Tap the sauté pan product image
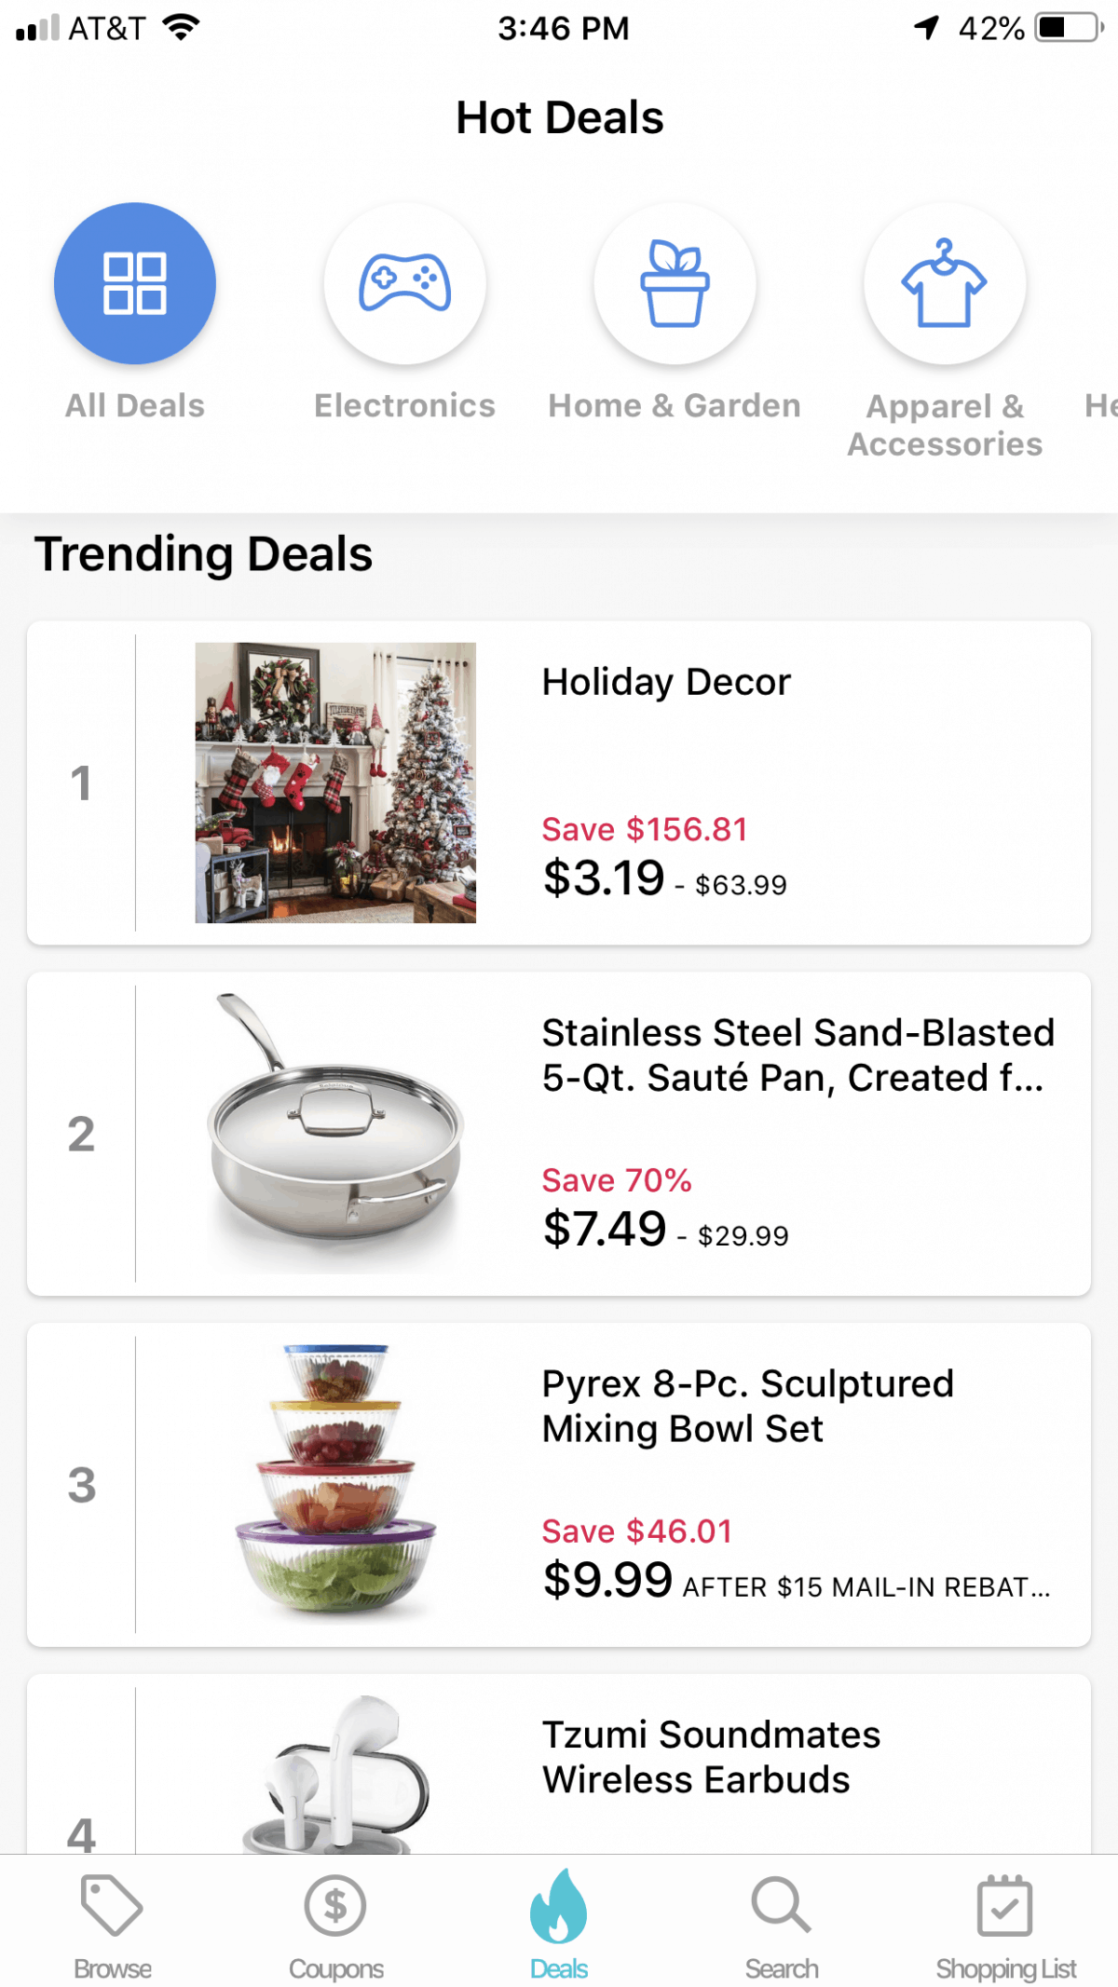1118x1987 pixels. pos(335,1132)
